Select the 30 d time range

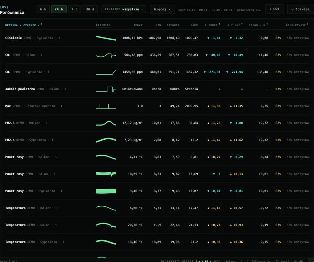[x=90, y=9]
